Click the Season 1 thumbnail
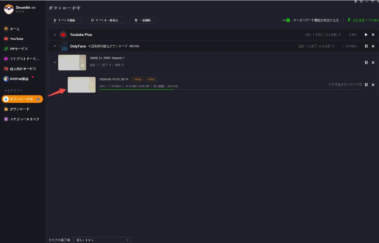 [72, 62]
